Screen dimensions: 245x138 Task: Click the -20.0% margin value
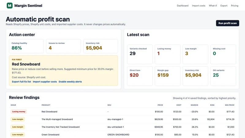[x=194, y=112]
